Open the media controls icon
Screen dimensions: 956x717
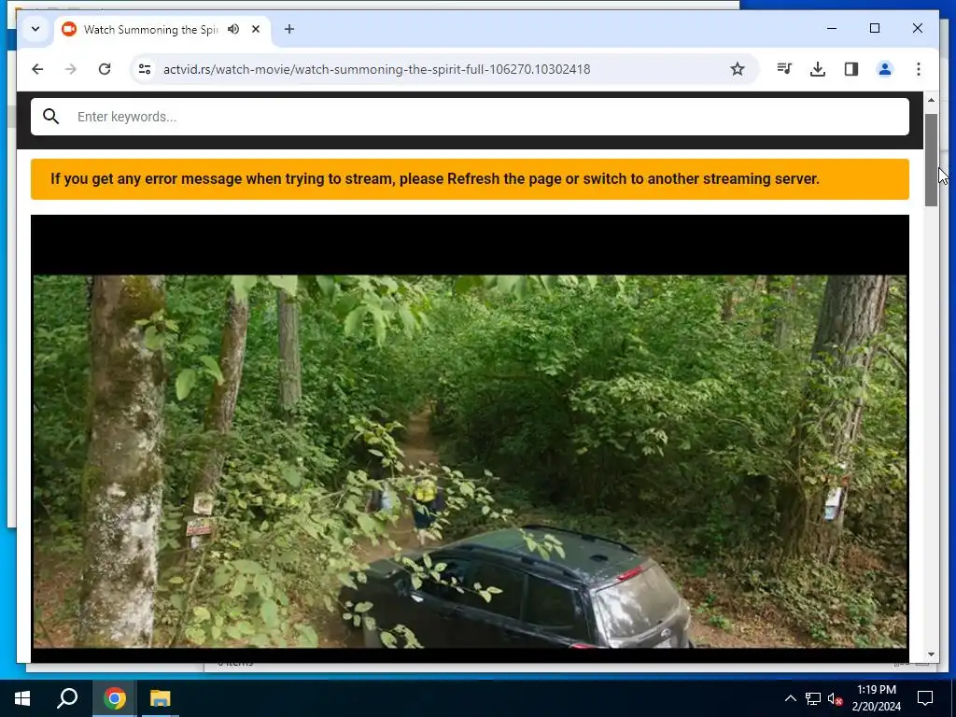pos(784,69)
